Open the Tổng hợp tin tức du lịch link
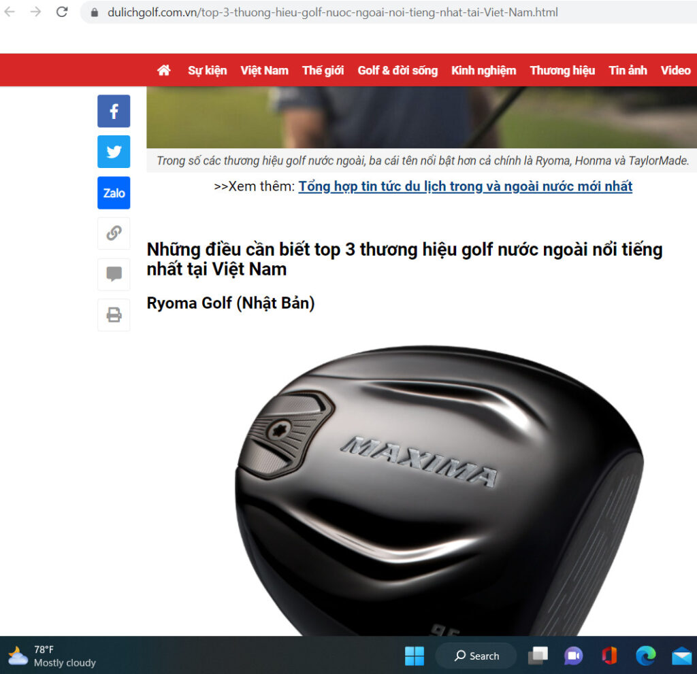The width and height of the screenshot is (697, 674). click(x=465, y=186)
